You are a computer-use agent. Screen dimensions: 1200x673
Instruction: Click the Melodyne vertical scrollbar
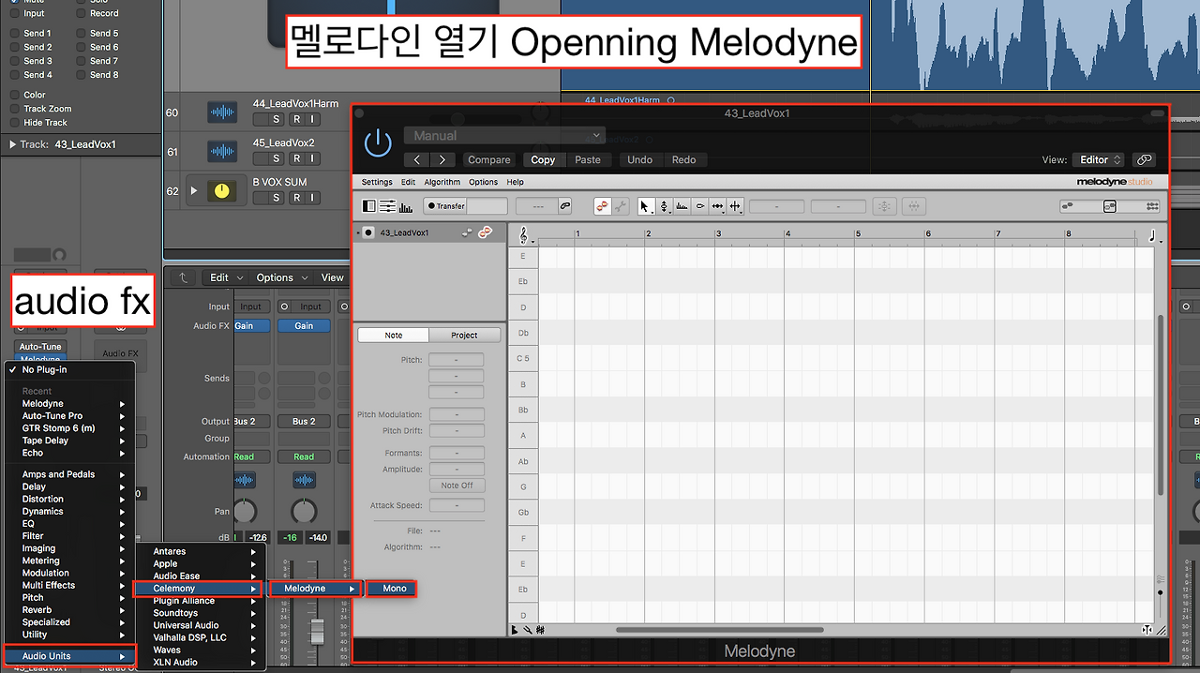tap(1161, 405)
